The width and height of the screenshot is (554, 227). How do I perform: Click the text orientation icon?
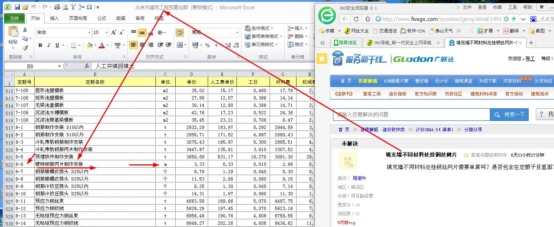(x=161, y=32)
